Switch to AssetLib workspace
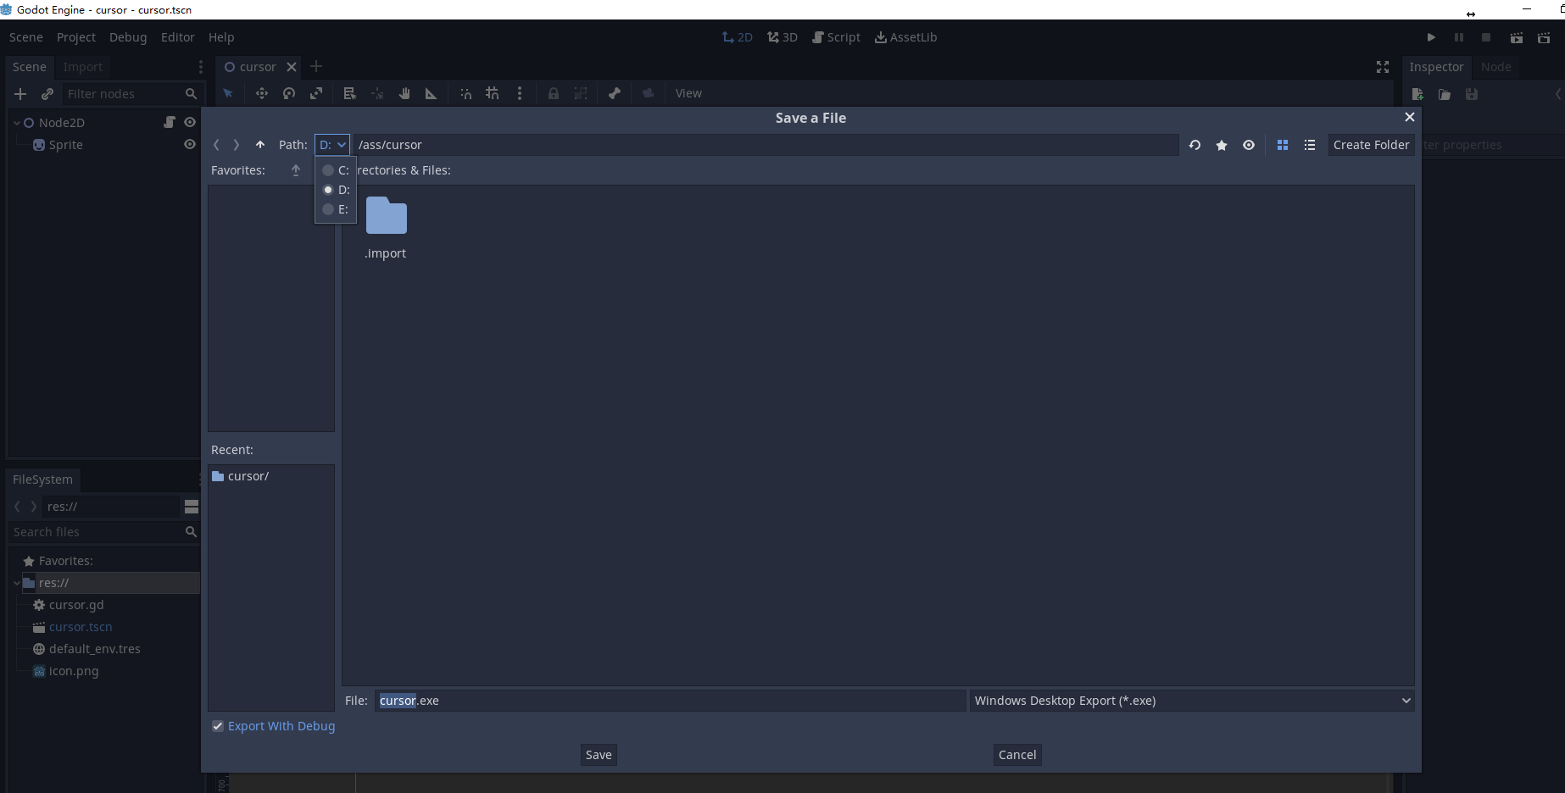This screenshot has width=1565, height=793. pyautogui.click(x=905, y=37)
